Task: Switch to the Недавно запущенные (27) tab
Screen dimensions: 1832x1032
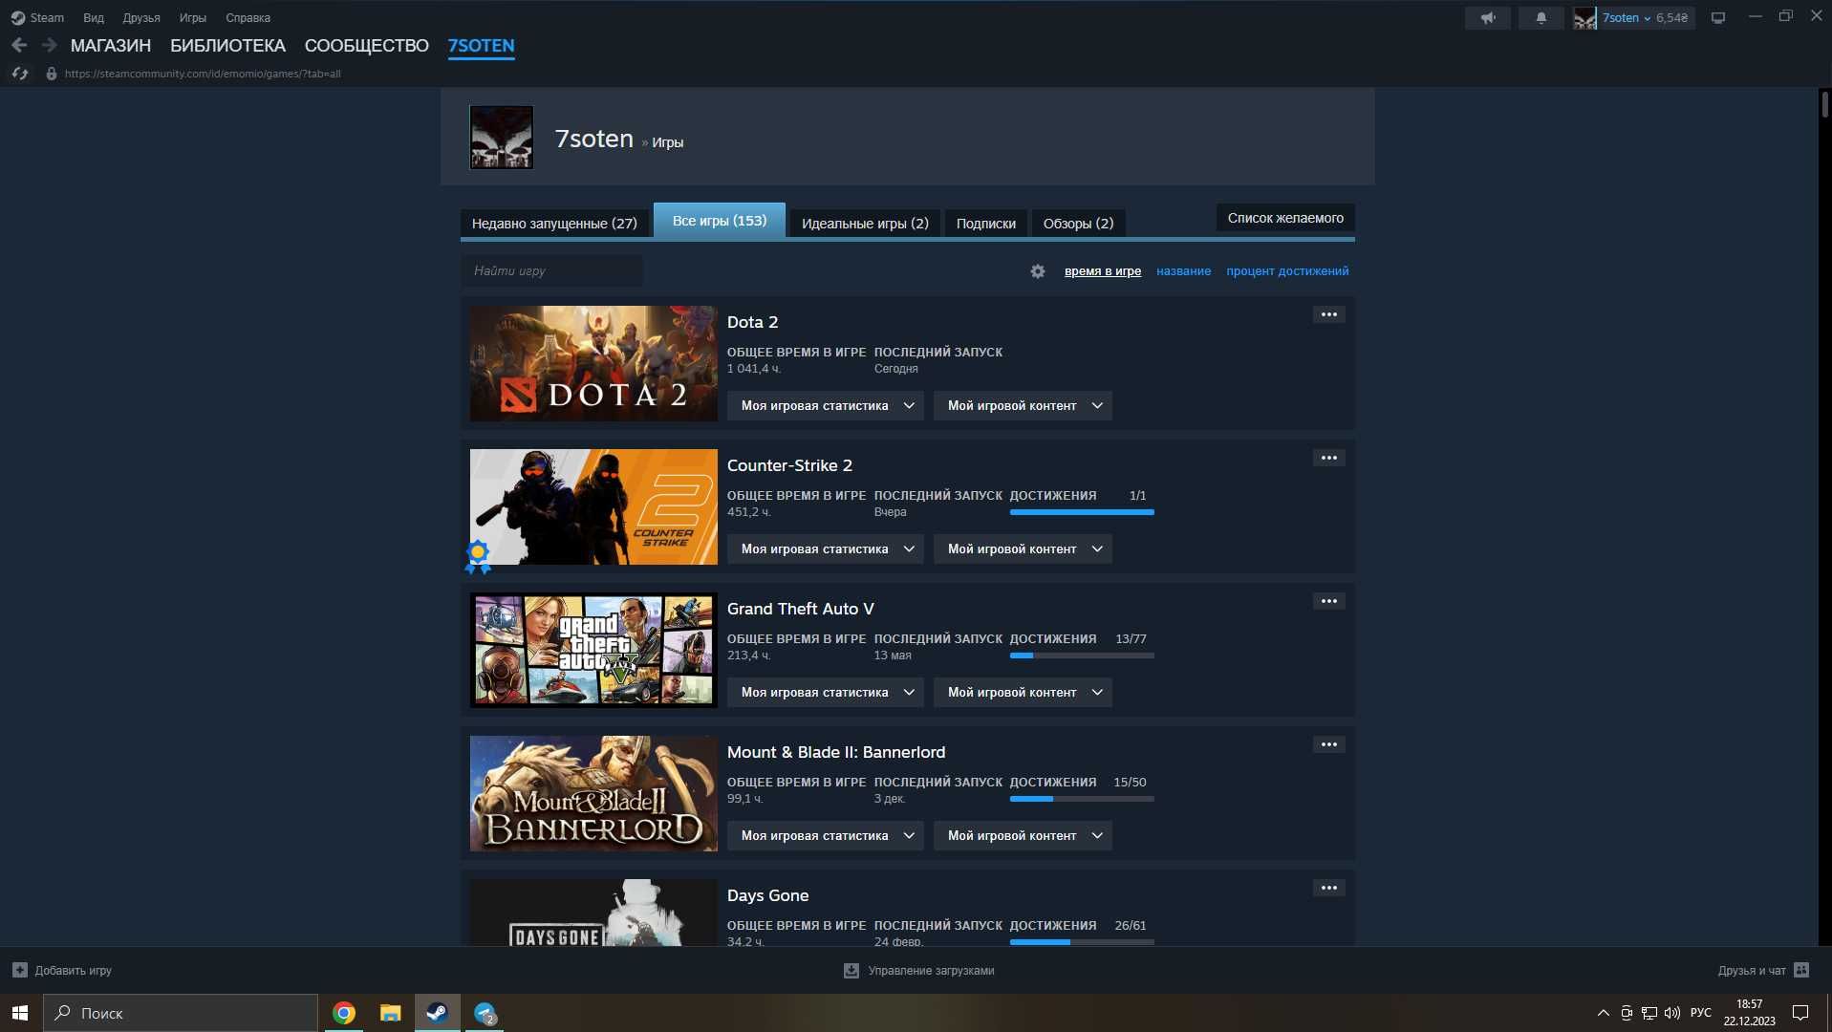Action: point(554,224)
